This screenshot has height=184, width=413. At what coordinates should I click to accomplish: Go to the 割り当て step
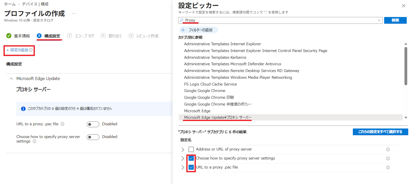click(111, 36)
